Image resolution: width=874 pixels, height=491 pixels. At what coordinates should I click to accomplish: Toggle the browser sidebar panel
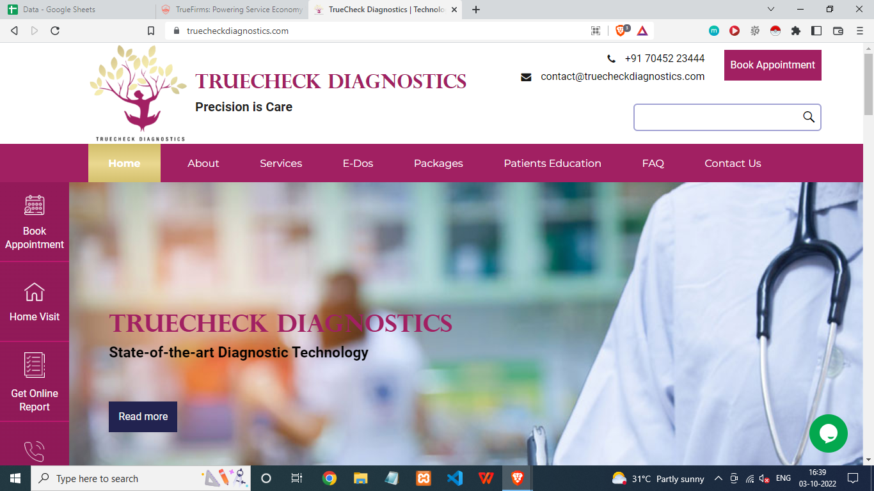coord(816,31)
